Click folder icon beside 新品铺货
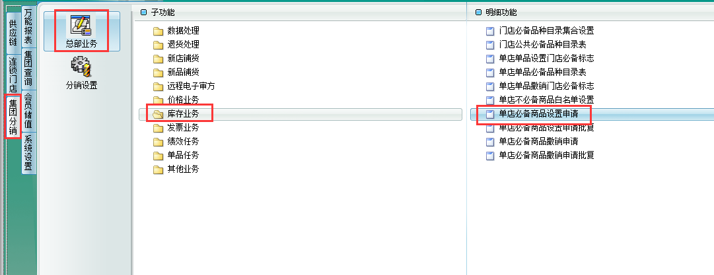This screenshot has height=275, width=714. 158,73
